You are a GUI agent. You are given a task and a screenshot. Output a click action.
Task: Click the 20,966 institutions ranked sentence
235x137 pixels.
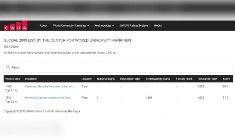pos(60,53)
